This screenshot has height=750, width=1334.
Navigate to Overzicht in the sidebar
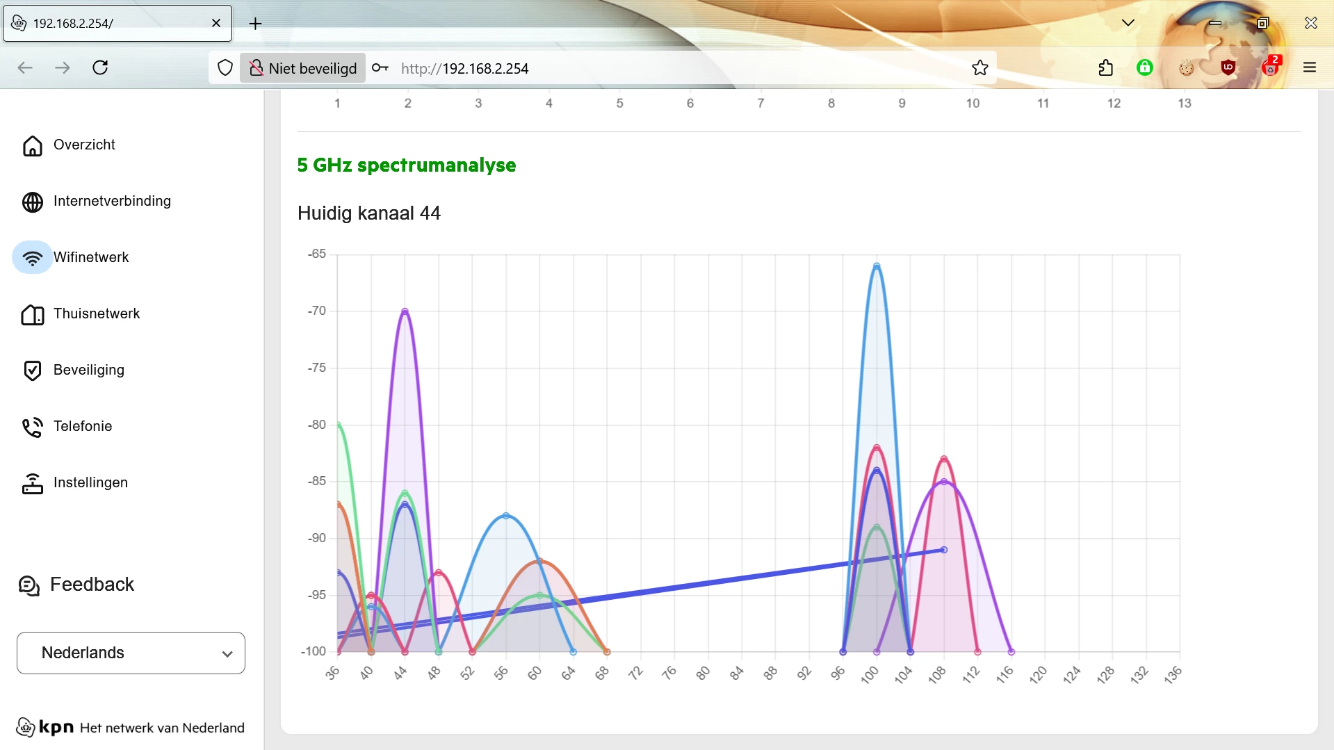[84, 145]
